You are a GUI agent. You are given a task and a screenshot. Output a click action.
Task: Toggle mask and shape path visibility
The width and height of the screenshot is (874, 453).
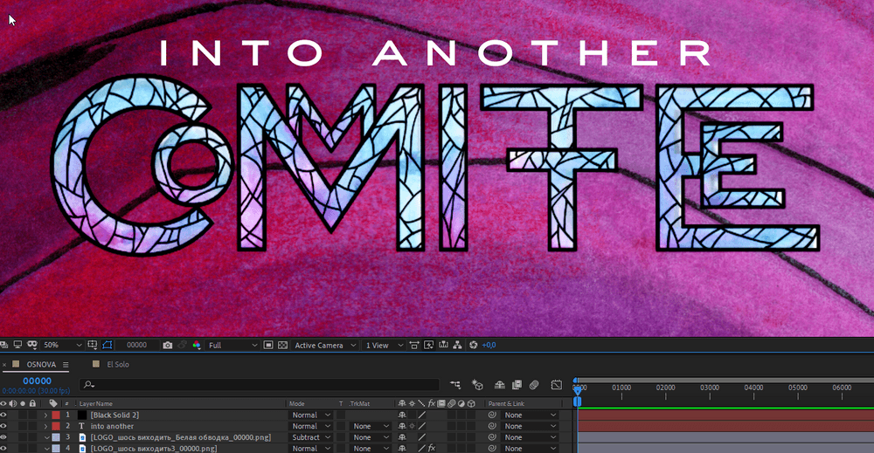click(x=107, y=345)
